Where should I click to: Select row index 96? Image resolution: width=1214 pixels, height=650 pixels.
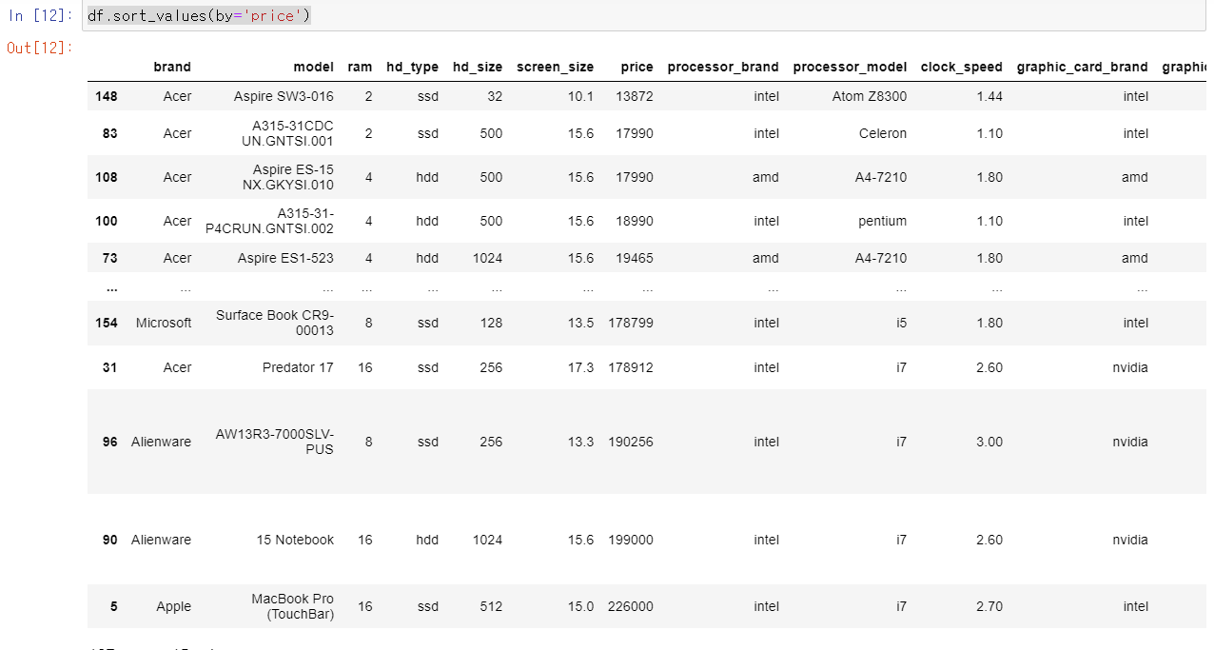tap(110, 442)
